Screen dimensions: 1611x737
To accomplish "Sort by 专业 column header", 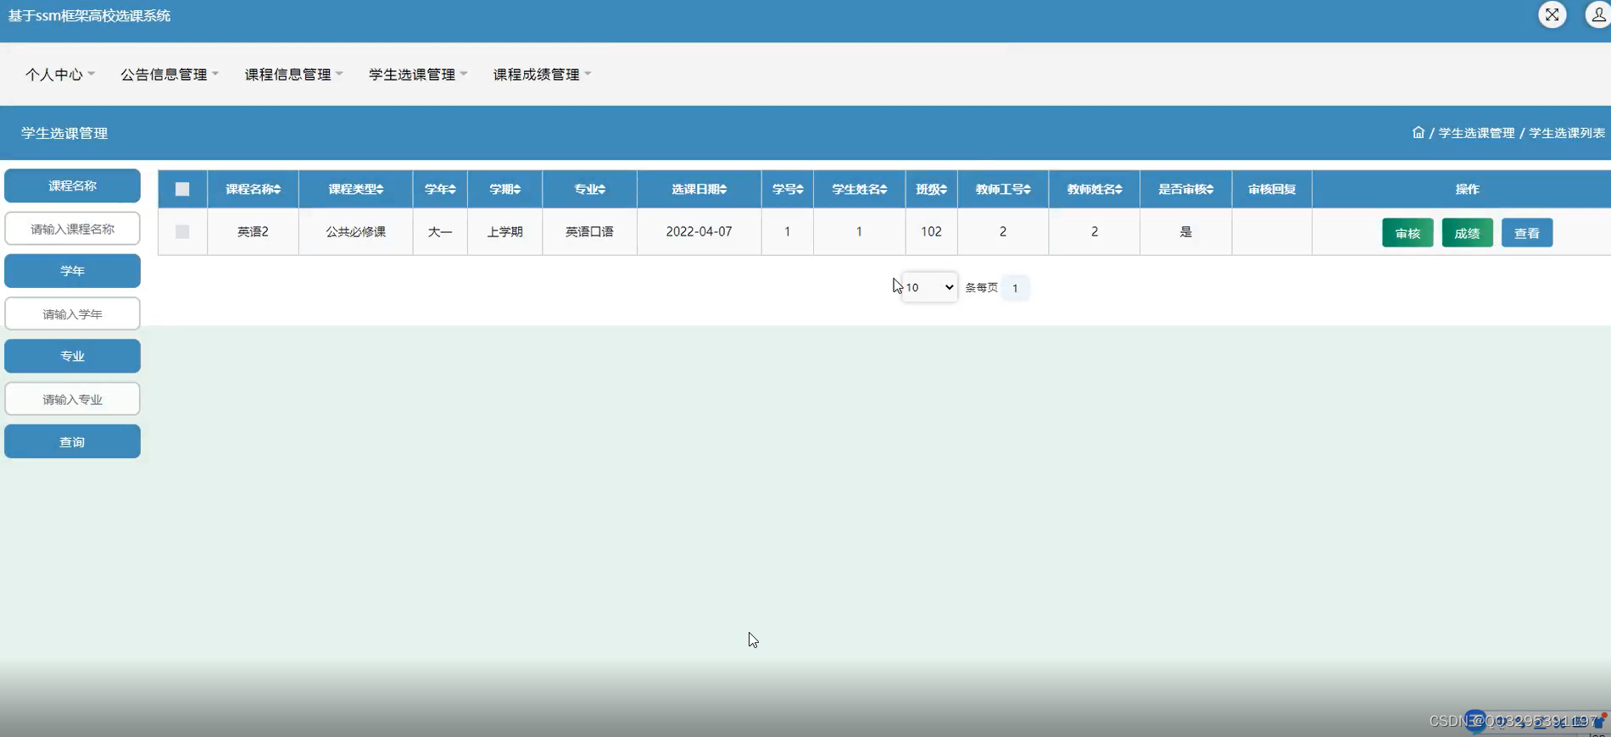I will click(x=590, y=190).
